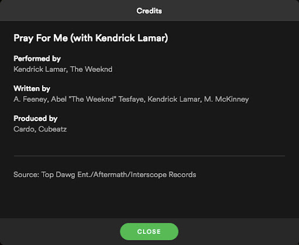Click the green CLOSE button
The width and height of the screenshot is (299, 245).
[x=149, y=232]
